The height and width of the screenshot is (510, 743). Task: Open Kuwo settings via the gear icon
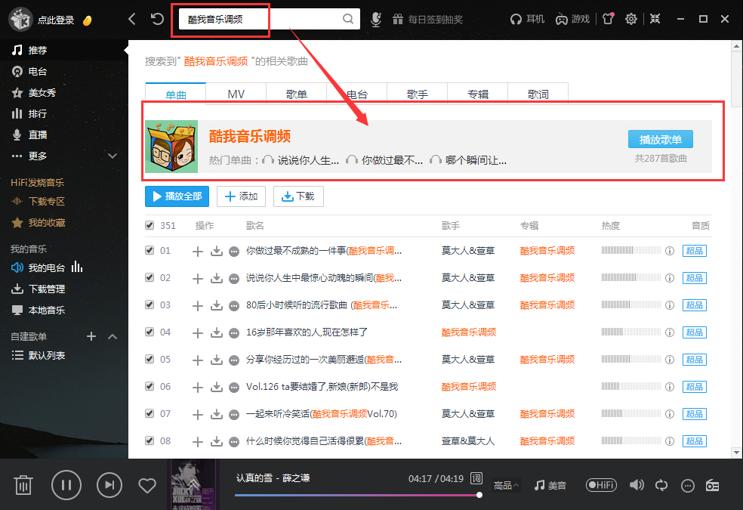pos(631,19)
